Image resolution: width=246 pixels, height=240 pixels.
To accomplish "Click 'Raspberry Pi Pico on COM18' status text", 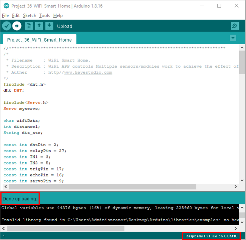I will point(211,236).
